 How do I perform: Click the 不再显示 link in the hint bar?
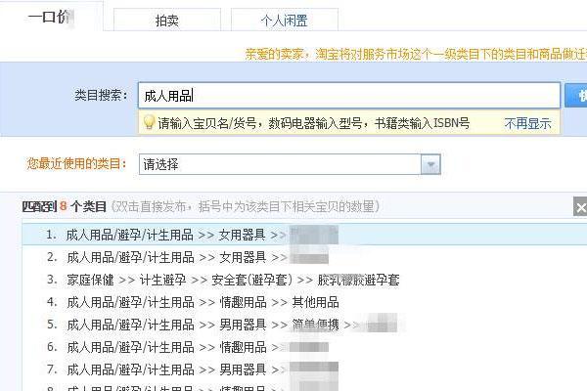click(x=528, y=123)
